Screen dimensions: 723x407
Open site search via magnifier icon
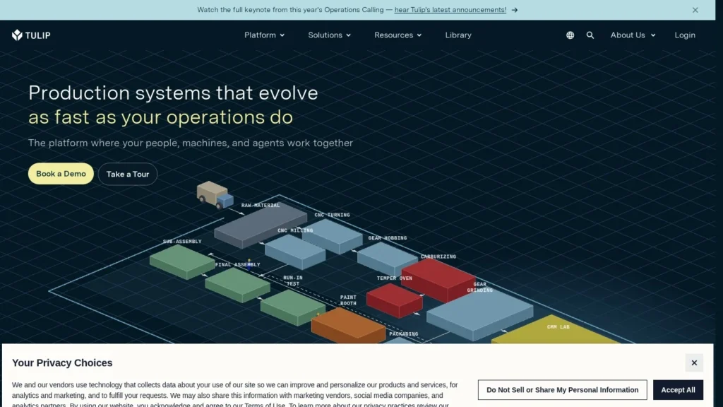pyautogui.click(x=590, y=35)
